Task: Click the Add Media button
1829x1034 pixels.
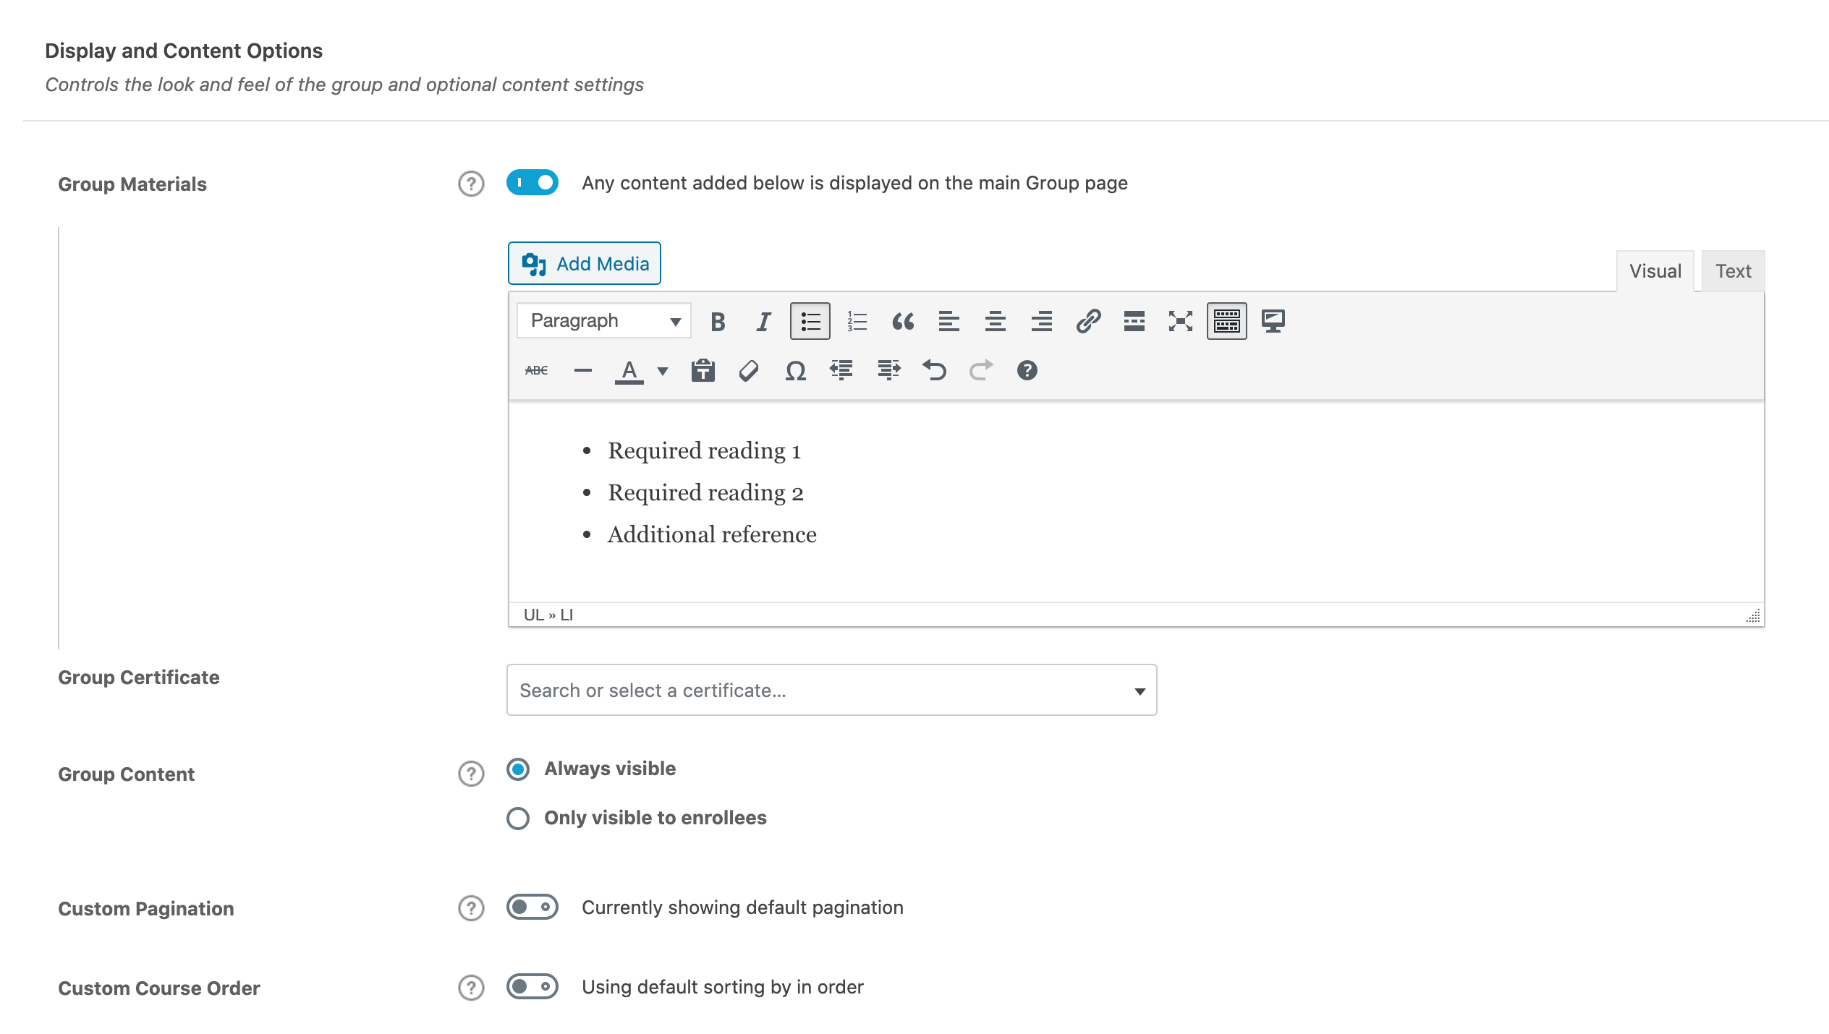Action: pos(584,263)
